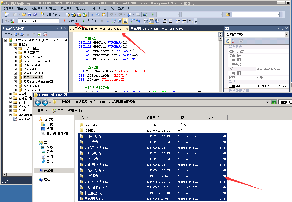Click the MDX query icon
This screenshot has width=292, height=202.
click(x=73, y=14)
